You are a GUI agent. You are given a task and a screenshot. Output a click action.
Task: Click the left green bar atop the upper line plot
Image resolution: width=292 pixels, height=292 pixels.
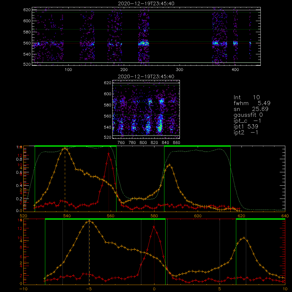(x=76, y=146)
